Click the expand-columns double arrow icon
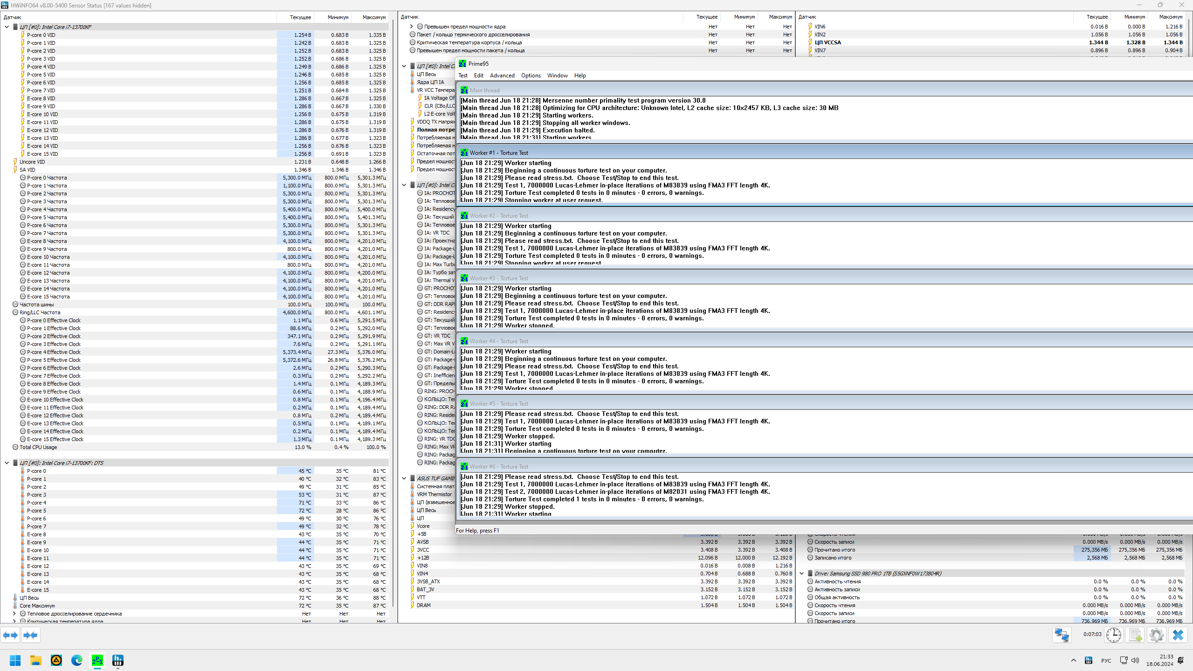The height and width of the screenshot is (671, 1193). click(x=10, y=635)
